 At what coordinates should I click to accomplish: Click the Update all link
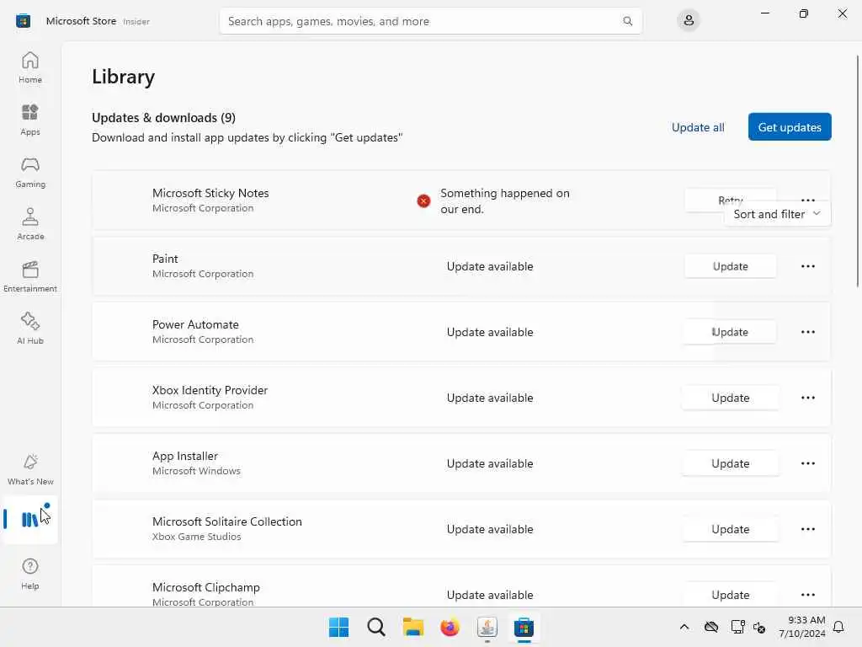tap(698, 127)
